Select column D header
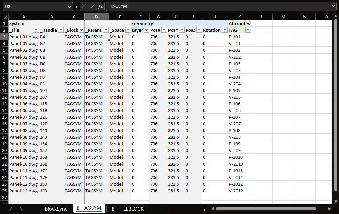 tap(96, 17)
